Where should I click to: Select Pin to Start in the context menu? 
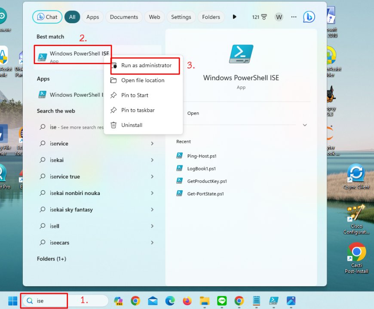click(143, 95)
